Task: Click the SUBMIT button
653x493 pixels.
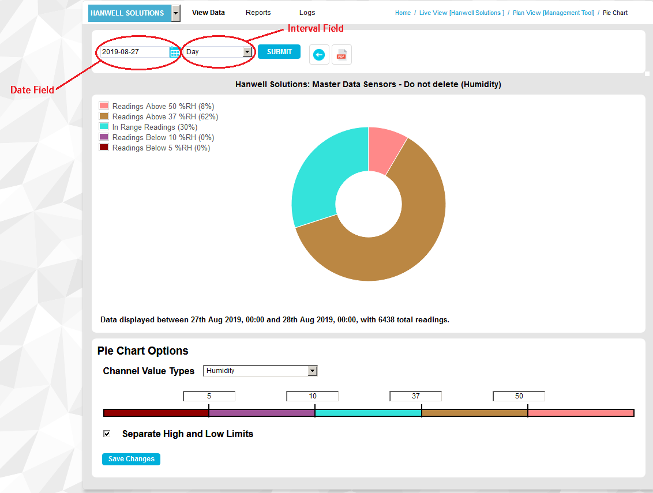Action: (x=279, y=52)
